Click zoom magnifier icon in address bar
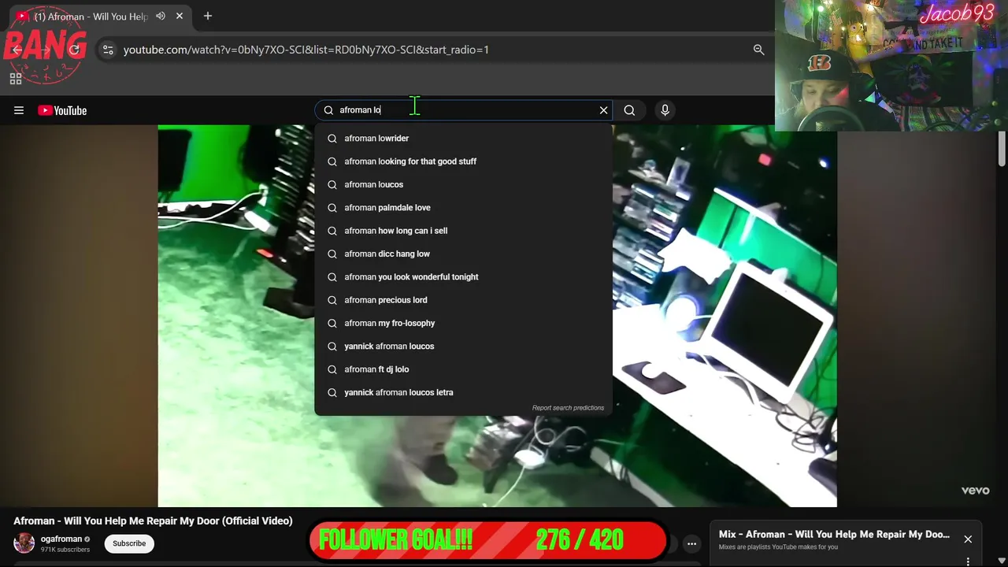This screenshot has width=1008, height=567. click(758, 50)
